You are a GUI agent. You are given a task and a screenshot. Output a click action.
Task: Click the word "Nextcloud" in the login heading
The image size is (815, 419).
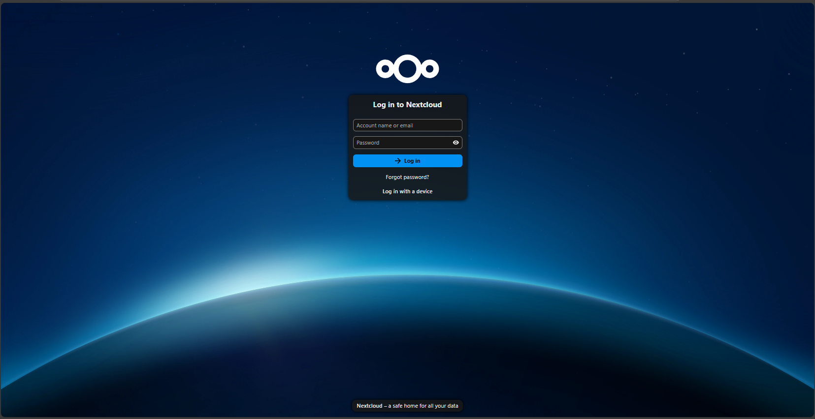pos(424,105)
